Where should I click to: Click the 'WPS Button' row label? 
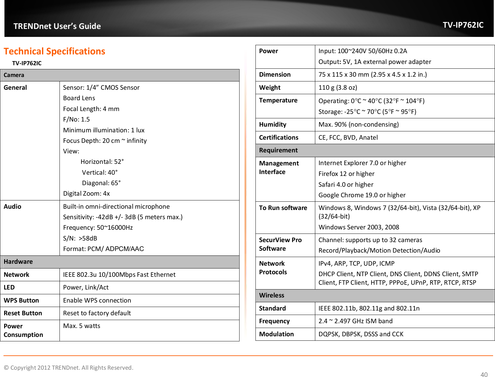point(21,300)
